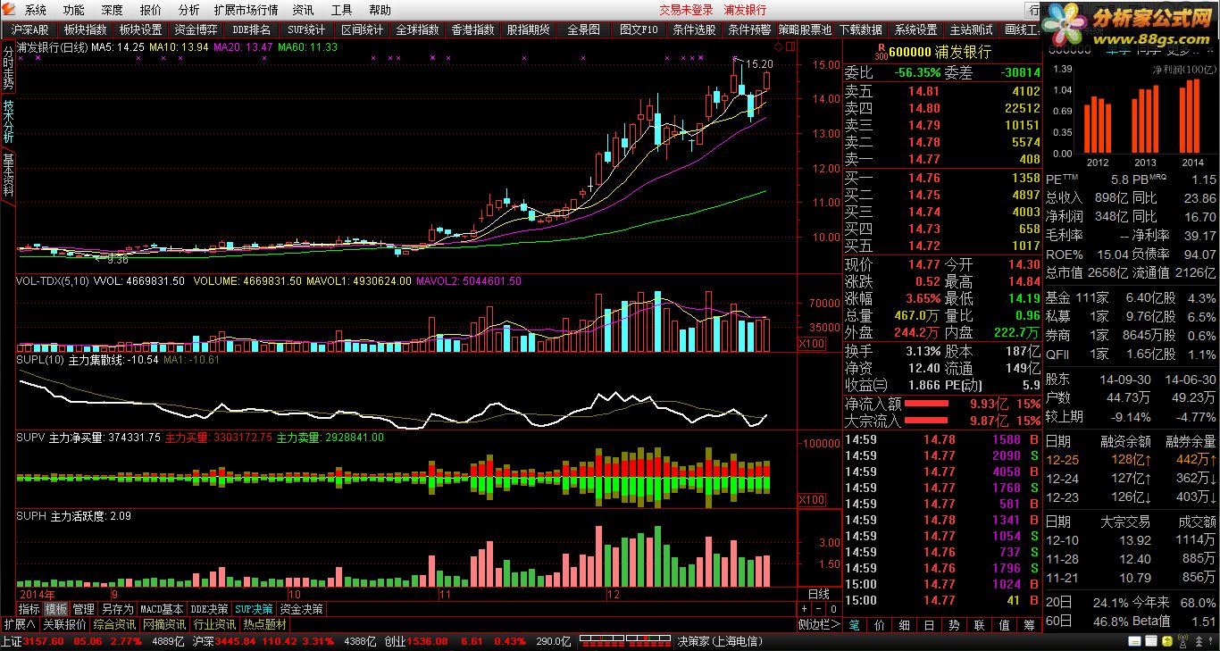Screen dimensions: 1220x651
Task: Show the DDE排名 ranking
Action: pyautogui.click(x=251, y=29)
